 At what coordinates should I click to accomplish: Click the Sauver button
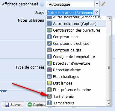click(13, 105)
